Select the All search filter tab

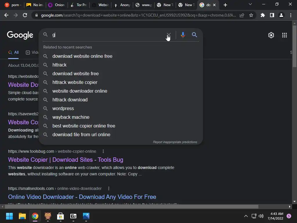[13, 53]
